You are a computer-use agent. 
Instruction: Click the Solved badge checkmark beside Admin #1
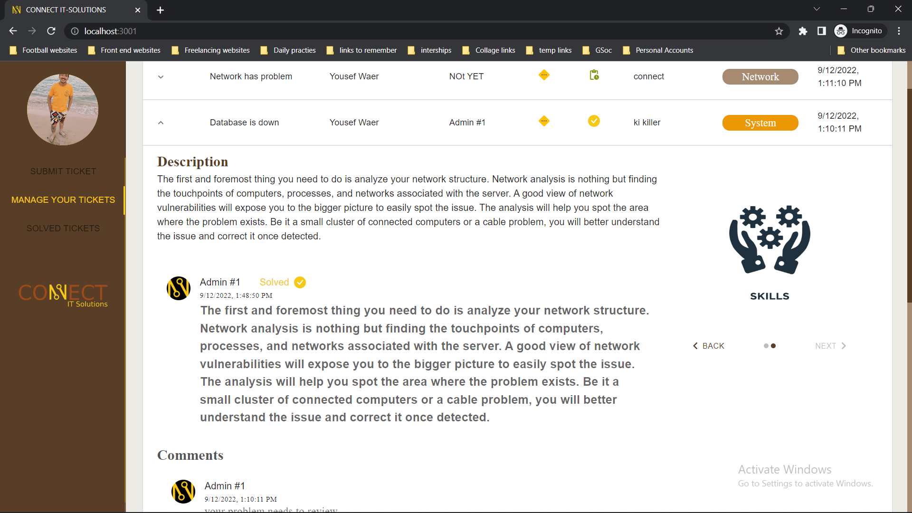tap(300, 283)
